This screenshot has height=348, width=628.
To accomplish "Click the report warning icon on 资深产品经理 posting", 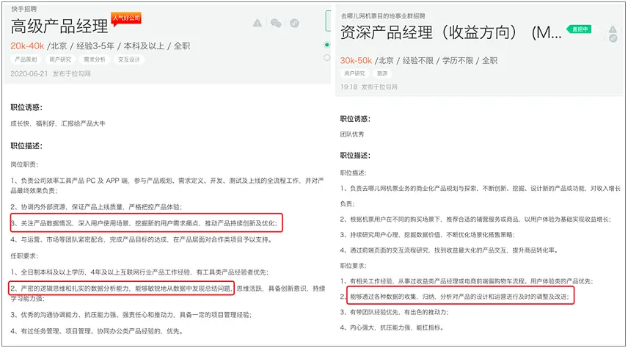I will click(x=613, y=29).
